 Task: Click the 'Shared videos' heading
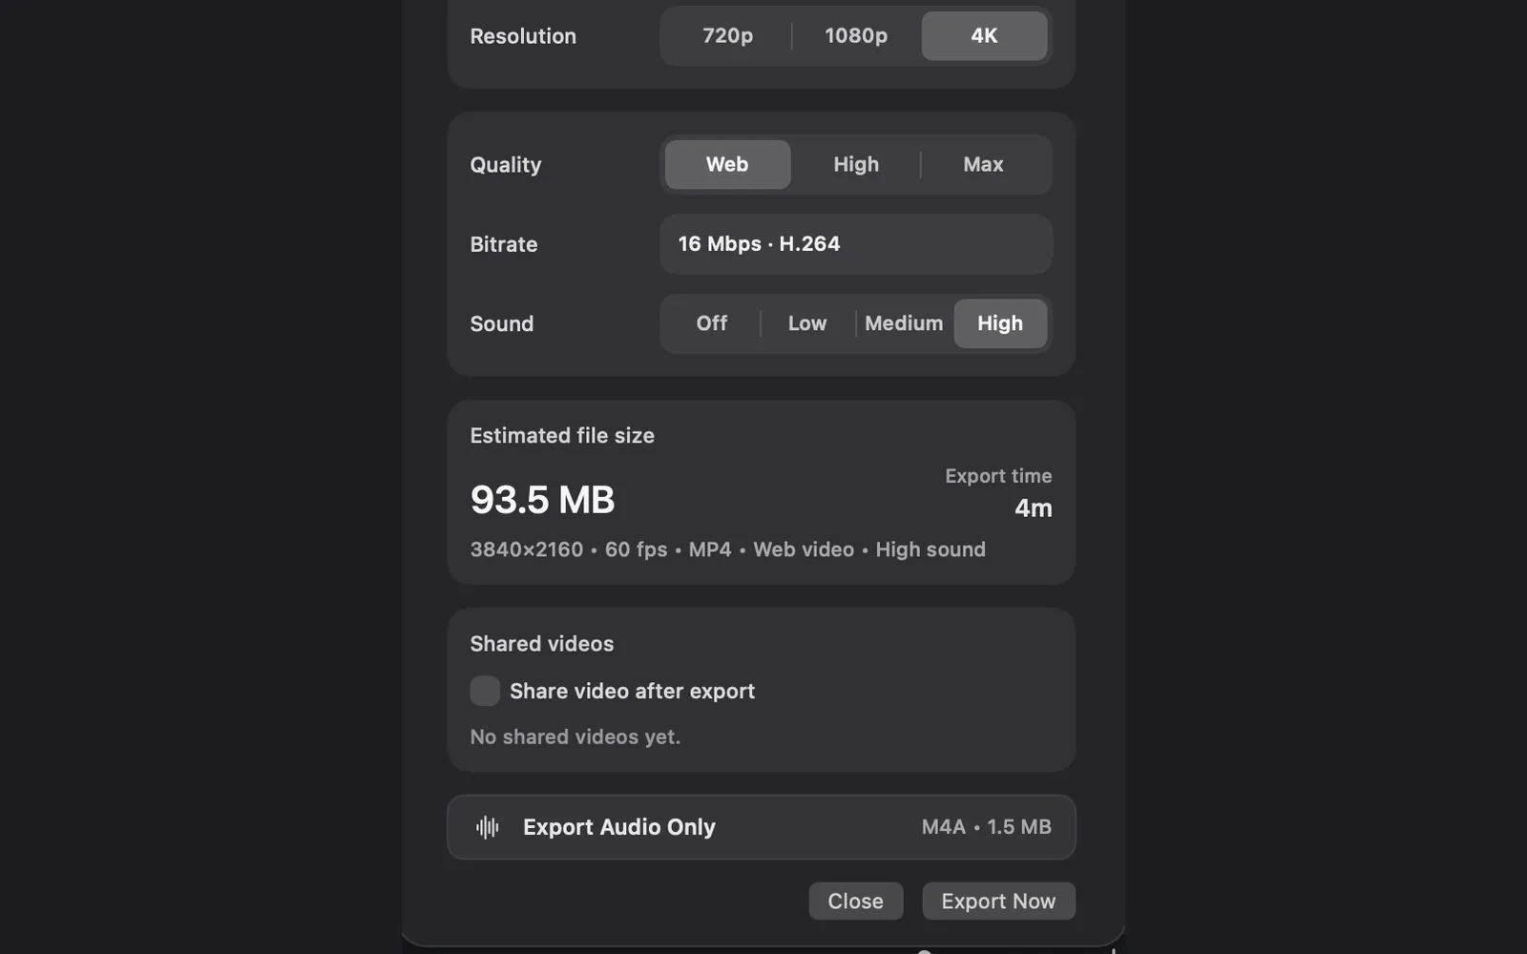pos(542,644)
